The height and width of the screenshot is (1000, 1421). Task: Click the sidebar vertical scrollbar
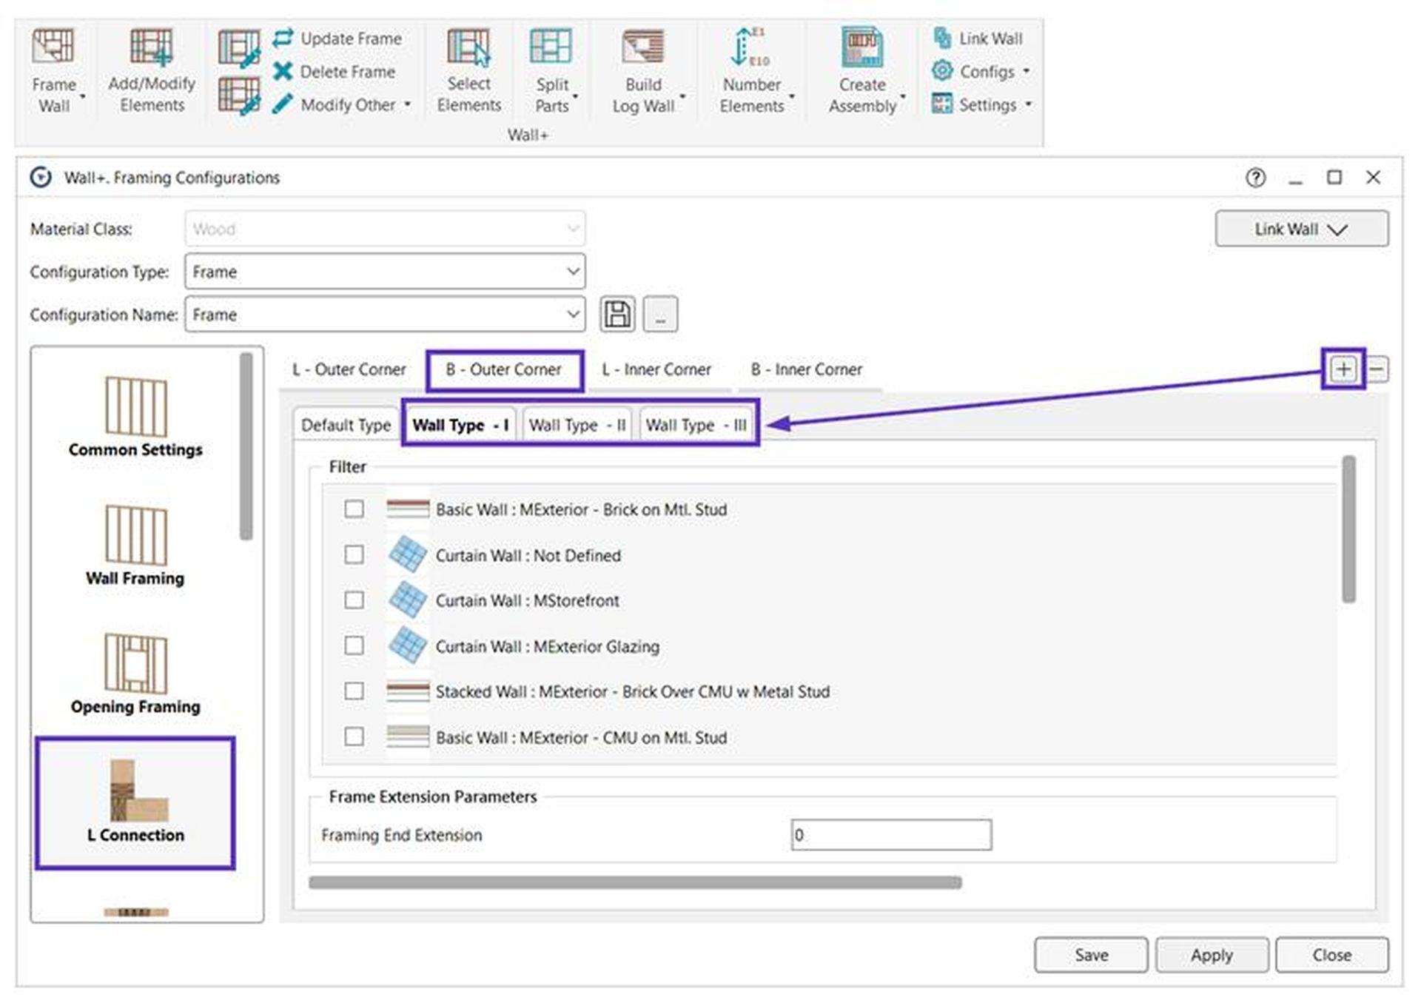pos(246,446)
